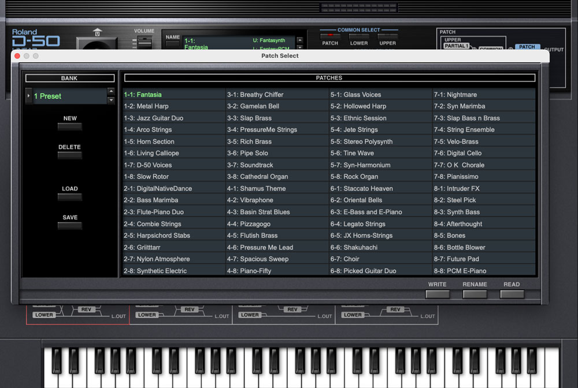Select patch 5-8: Rock Organ
The width and height of the screenshot is (578, 388).
coord(380,177)
